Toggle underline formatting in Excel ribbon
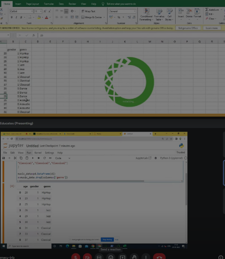This screenshot has height=259, width=225. coord(21,17)
